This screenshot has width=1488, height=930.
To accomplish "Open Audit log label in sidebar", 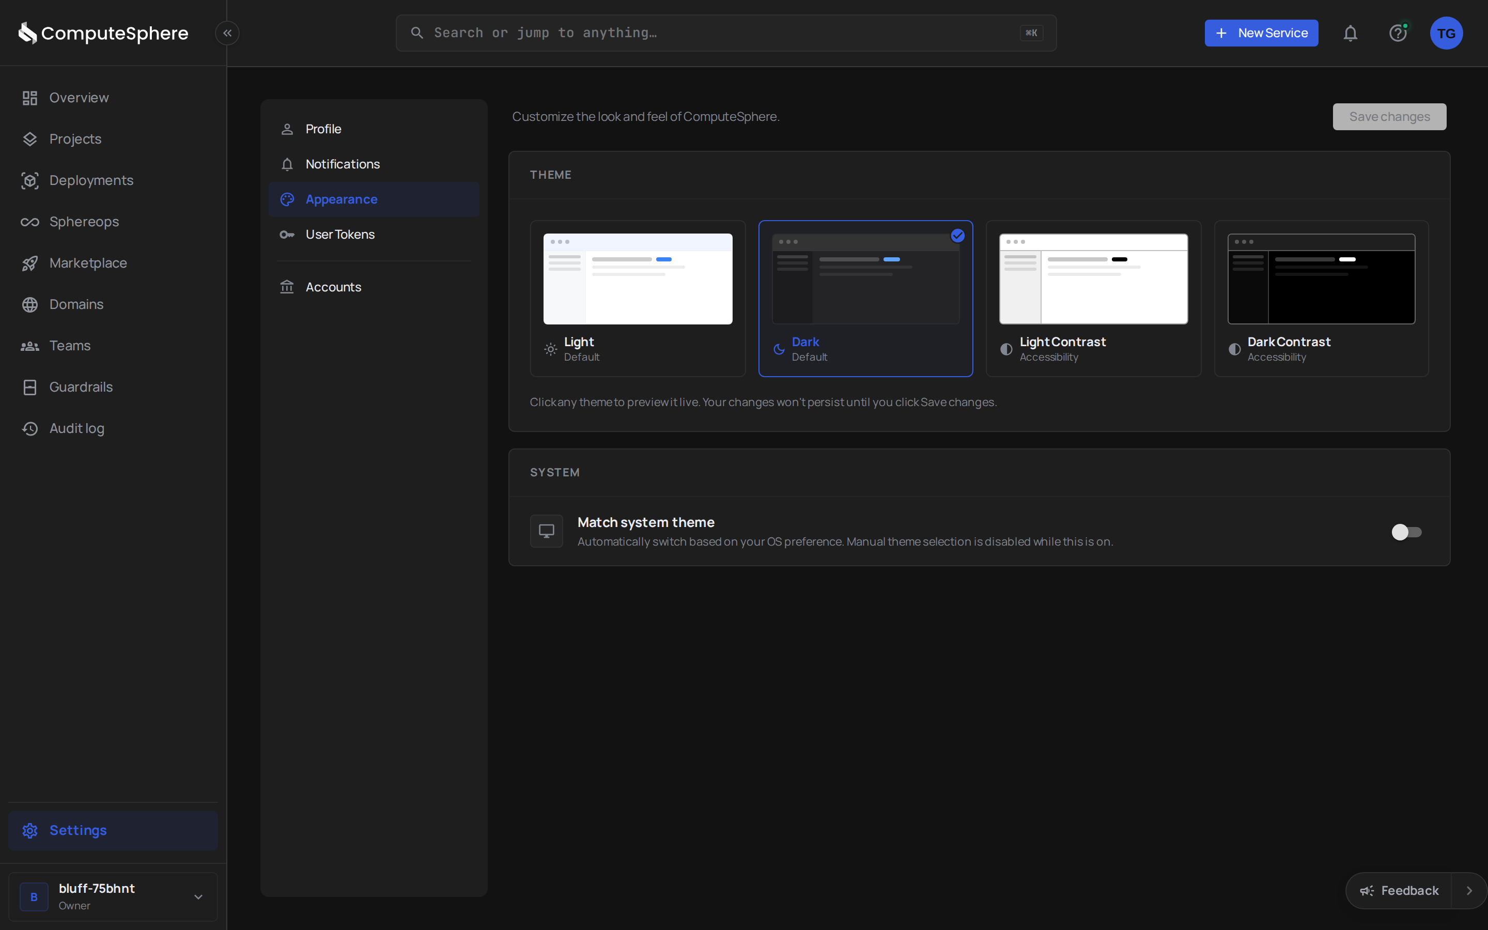I will coord(77,429).
